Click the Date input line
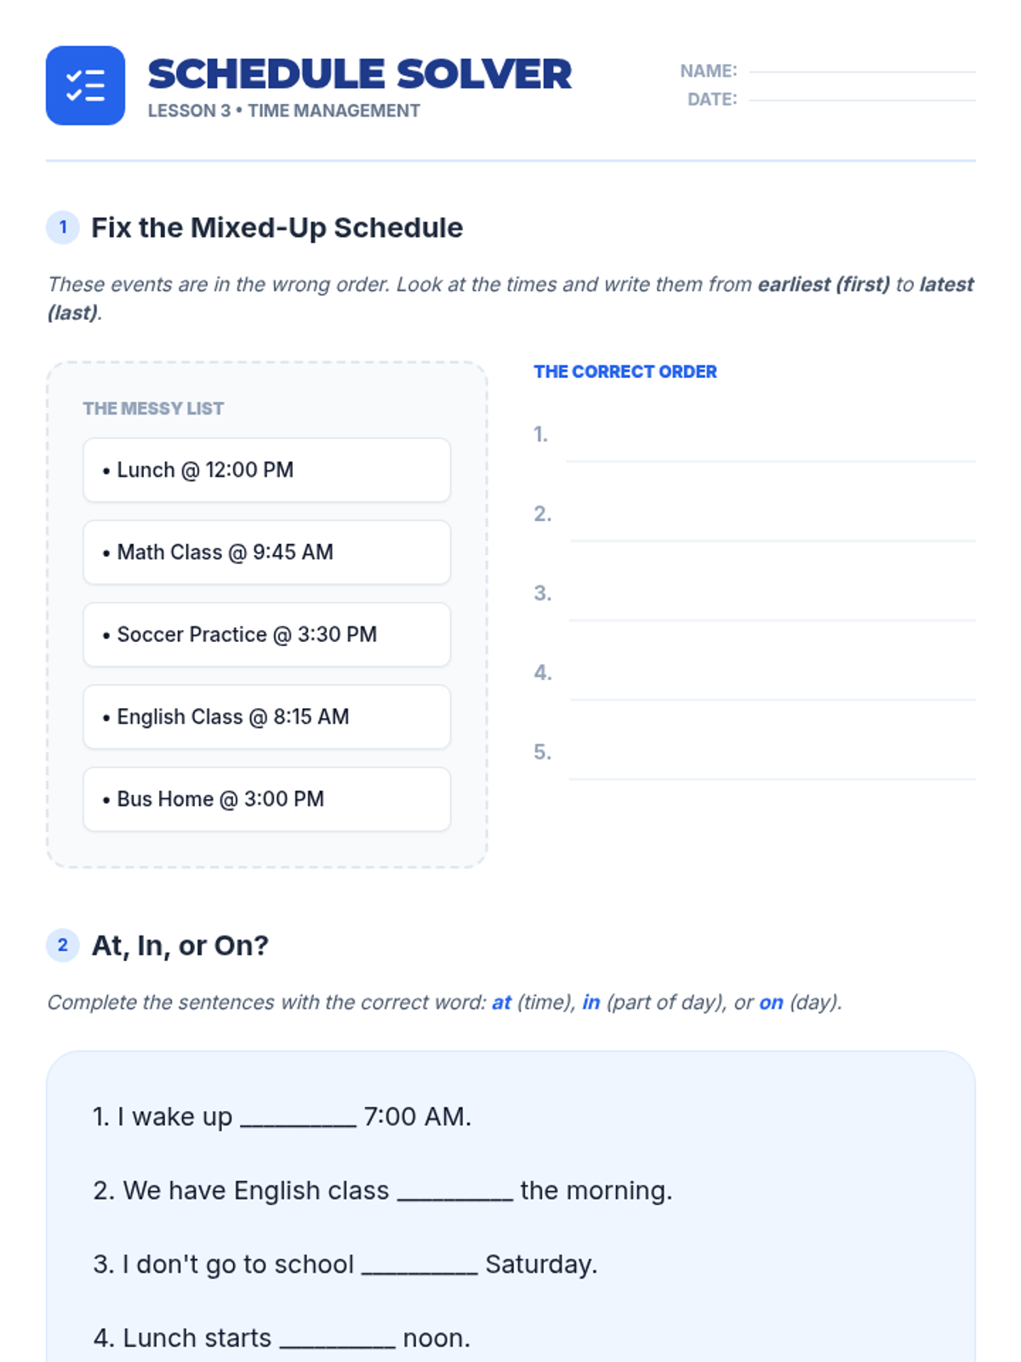 click(862, 96)
